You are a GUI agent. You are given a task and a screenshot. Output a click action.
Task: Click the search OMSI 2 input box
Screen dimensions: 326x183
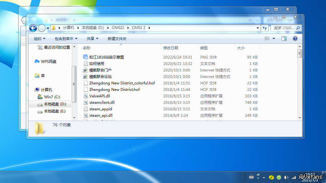(283, 28)
